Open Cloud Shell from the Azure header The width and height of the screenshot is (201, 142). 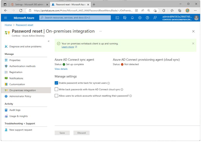click(117, 18)
